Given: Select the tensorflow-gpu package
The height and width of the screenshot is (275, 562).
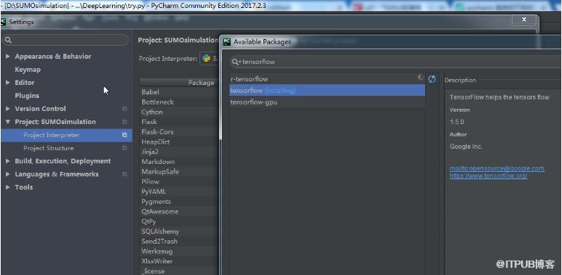Looking at the screenshot, I should (x=327, y=102).
